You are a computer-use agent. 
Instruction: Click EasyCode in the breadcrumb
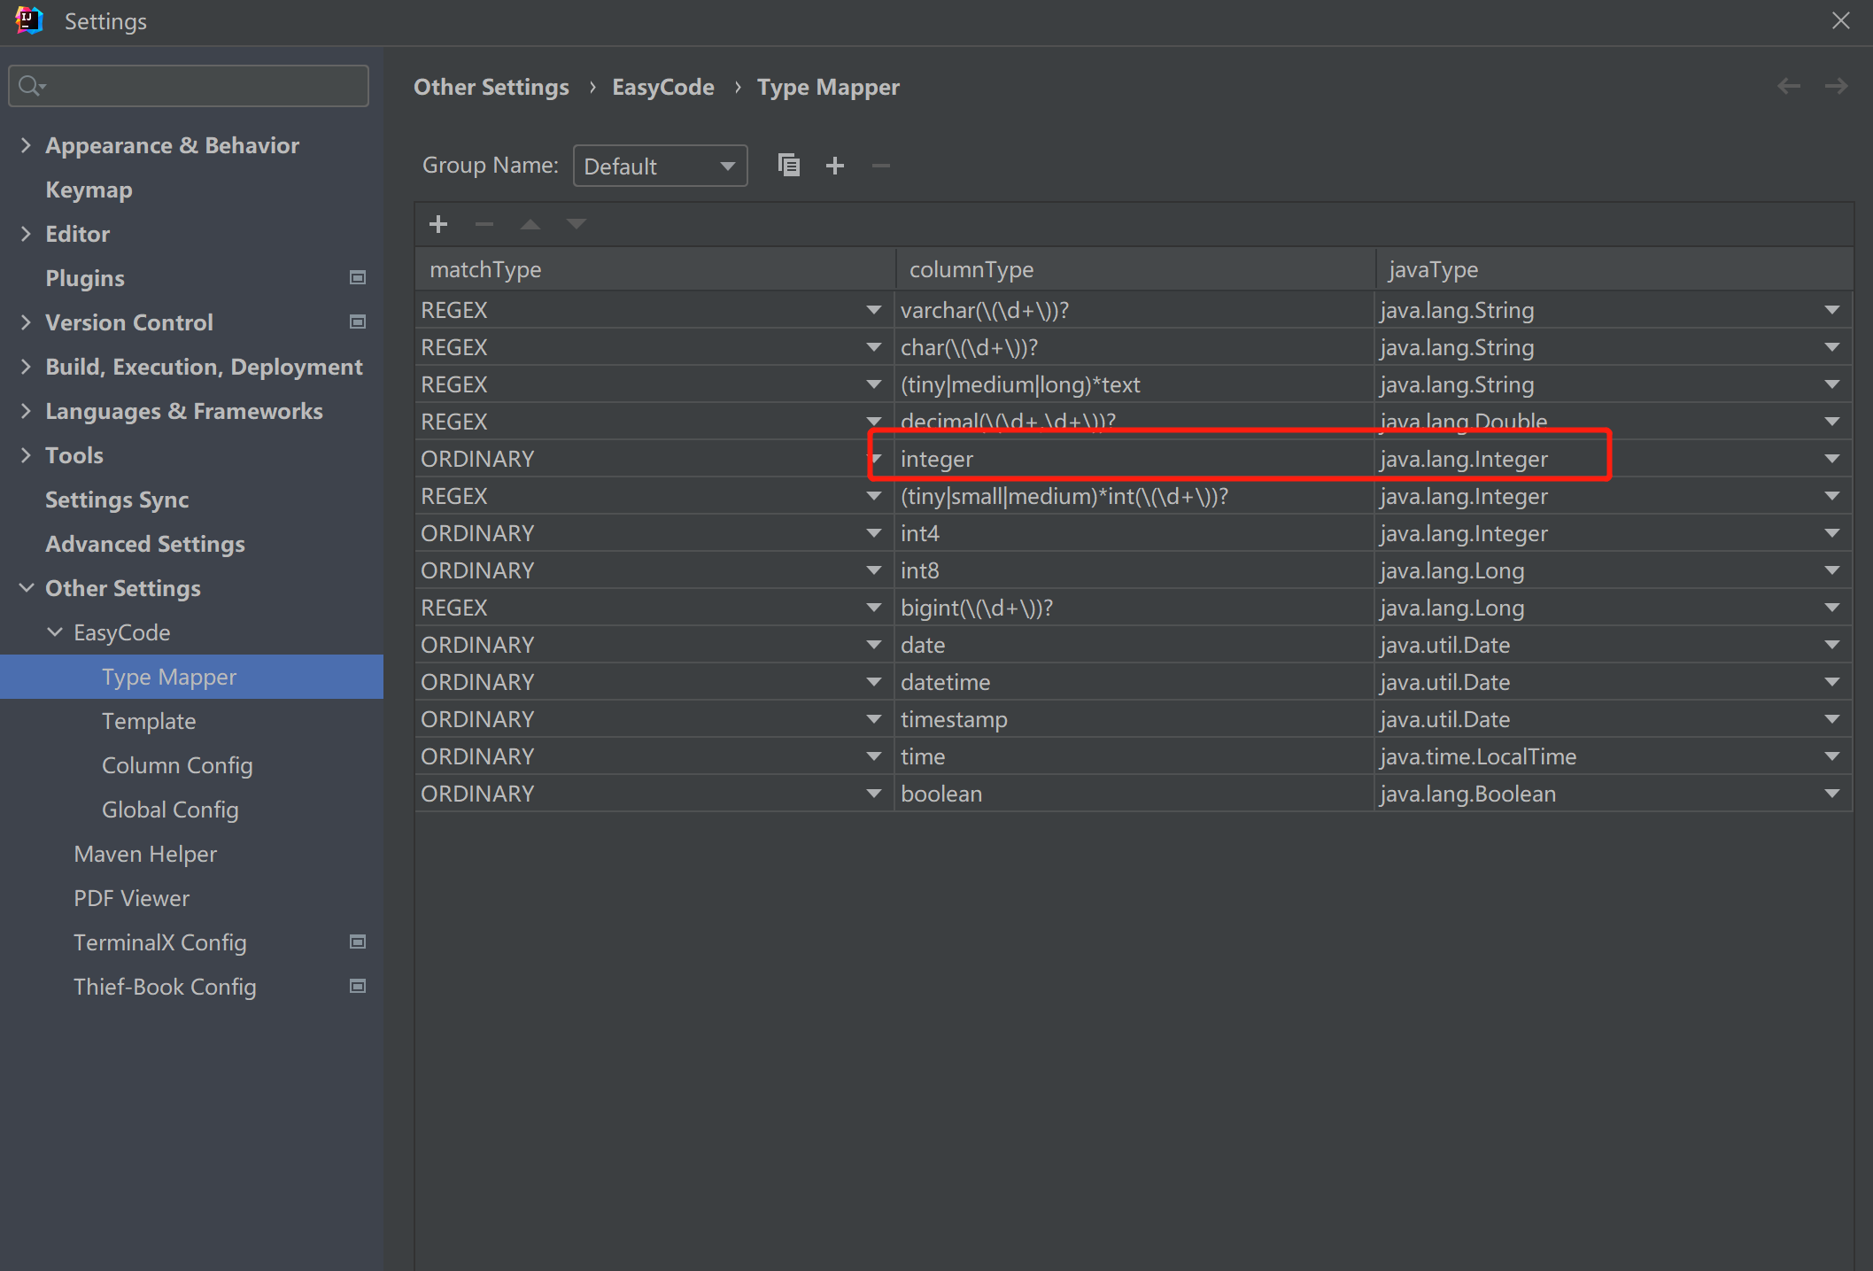(x=662, y=87)
